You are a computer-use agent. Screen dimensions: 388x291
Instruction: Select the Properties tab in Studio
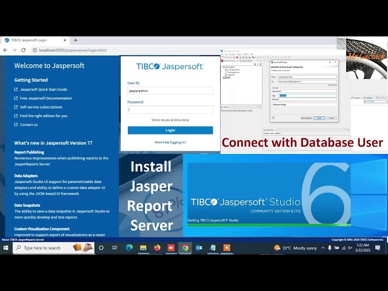(x=356, y=98)
